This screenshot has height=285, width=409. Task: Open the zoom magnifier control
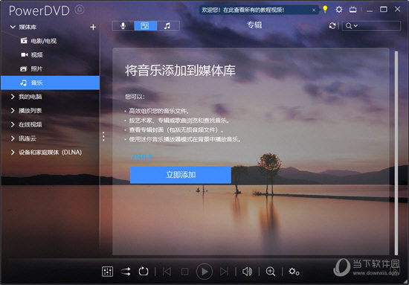(271, 272)
